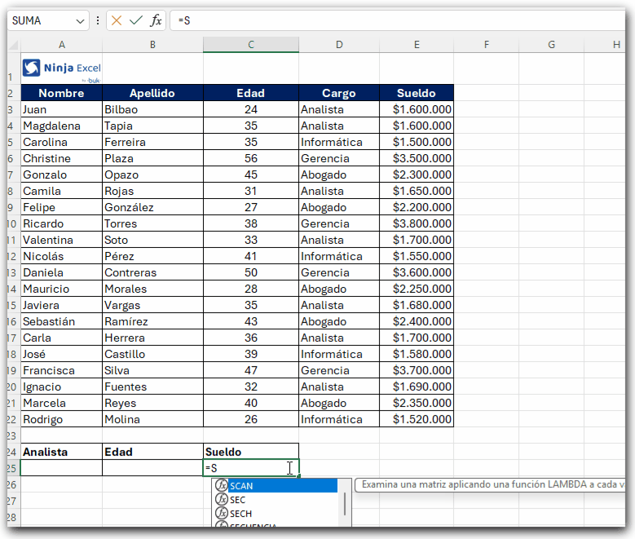Screen dimensions: 635x539
Task: Expand the Name Box dropdown arrow
Action: click(80, 21)
